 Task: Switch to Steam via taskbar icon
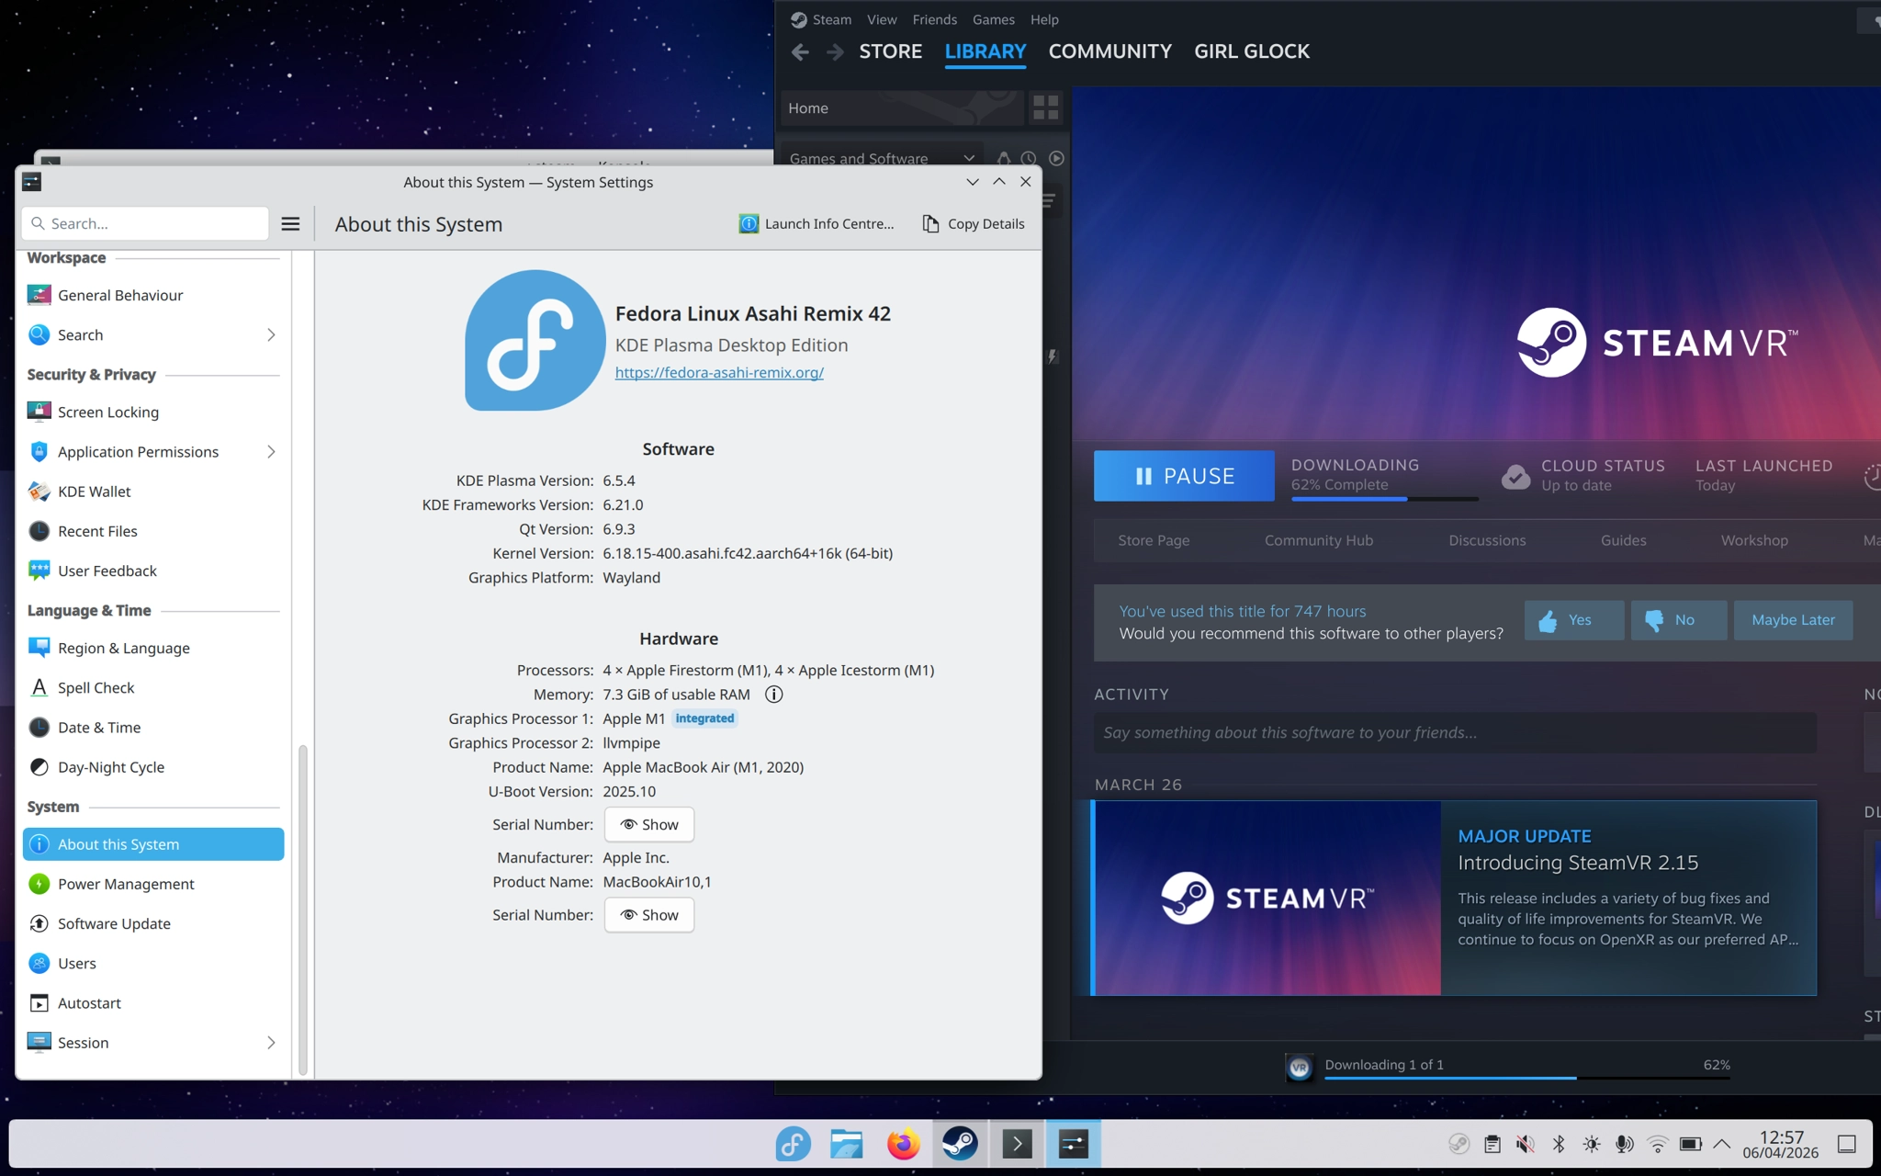[960, 1144]
